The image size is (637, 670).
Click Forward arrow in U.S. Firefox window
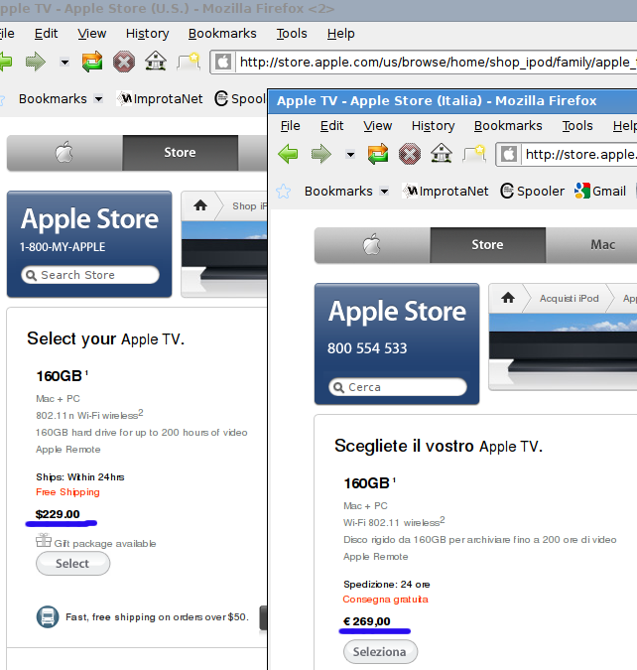point(35,62)
